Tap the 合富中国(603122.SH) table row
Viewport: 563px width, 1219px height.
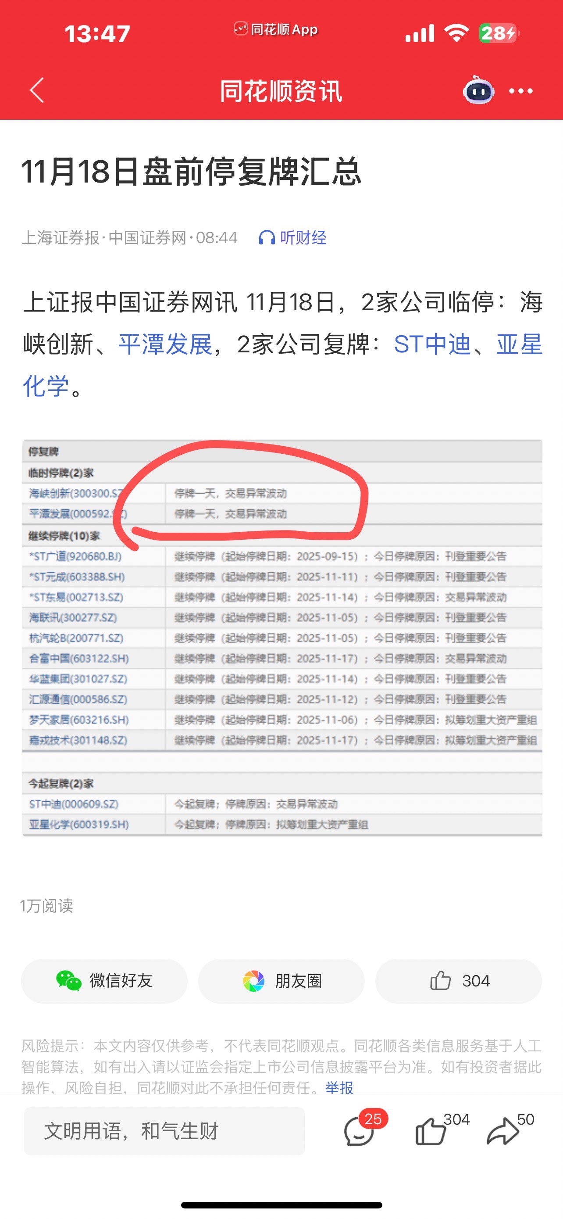pos(282,658)
